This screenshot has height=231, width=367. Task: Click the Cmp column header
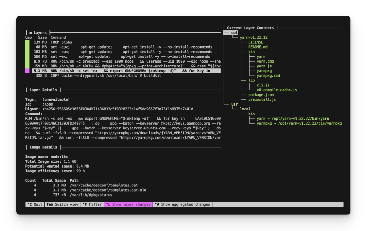tap(28, 38)
